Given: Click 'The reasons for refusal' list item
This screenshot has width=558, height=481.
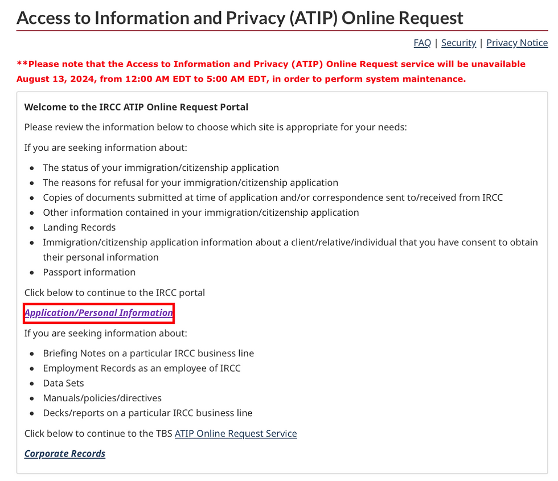Looking at the screenshot, I should [190, 183].
